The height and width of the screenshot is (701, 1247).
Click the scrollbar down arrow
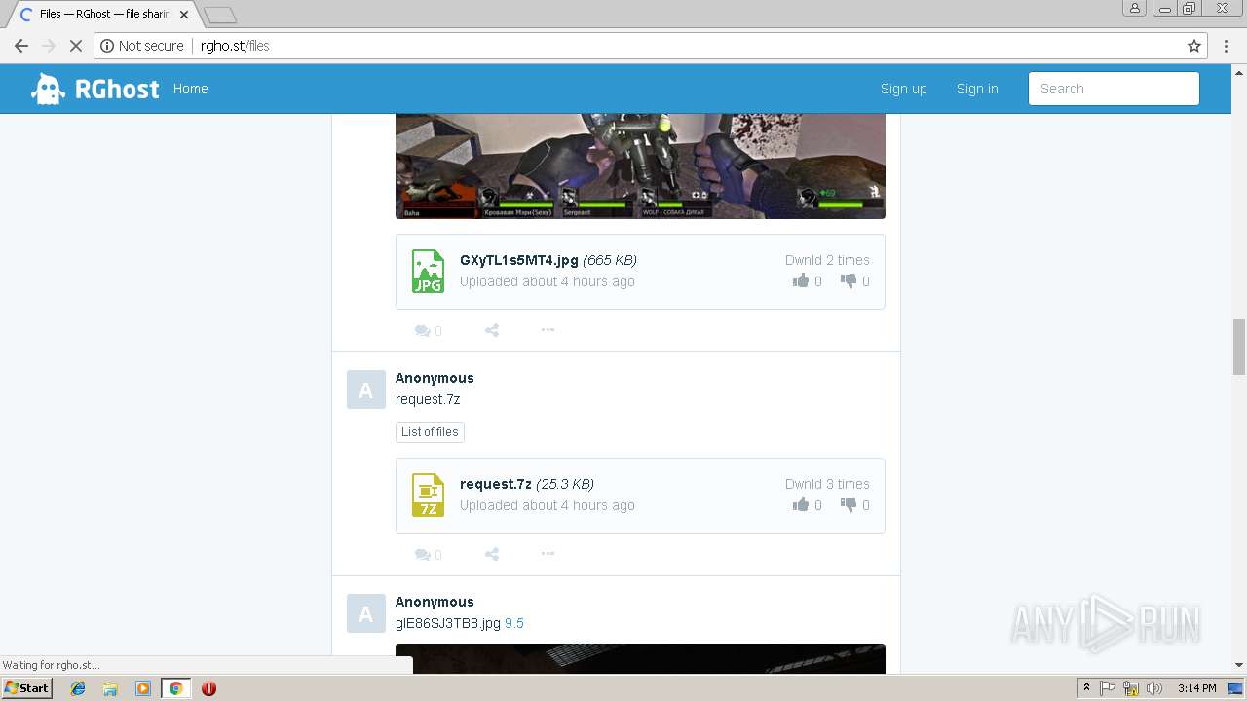point(1239,666)
